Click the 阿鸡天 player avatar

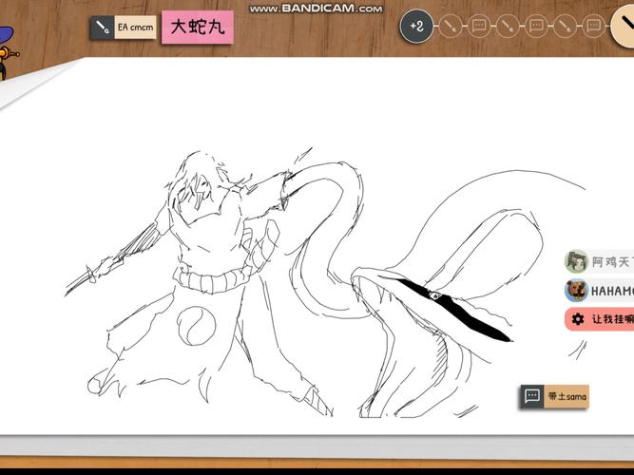[576, 261]
